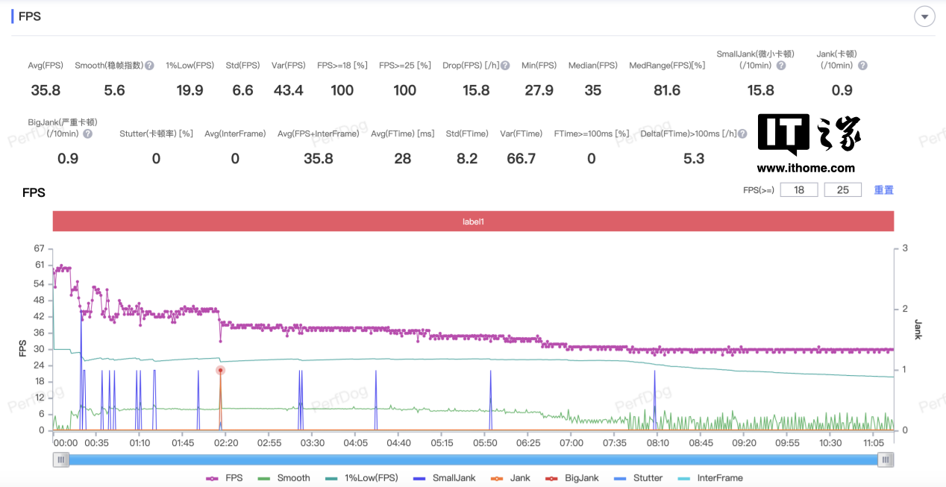Click the FPS threshold field showing 18
This screenshot has height=487, width=946.
click(798, 190)
